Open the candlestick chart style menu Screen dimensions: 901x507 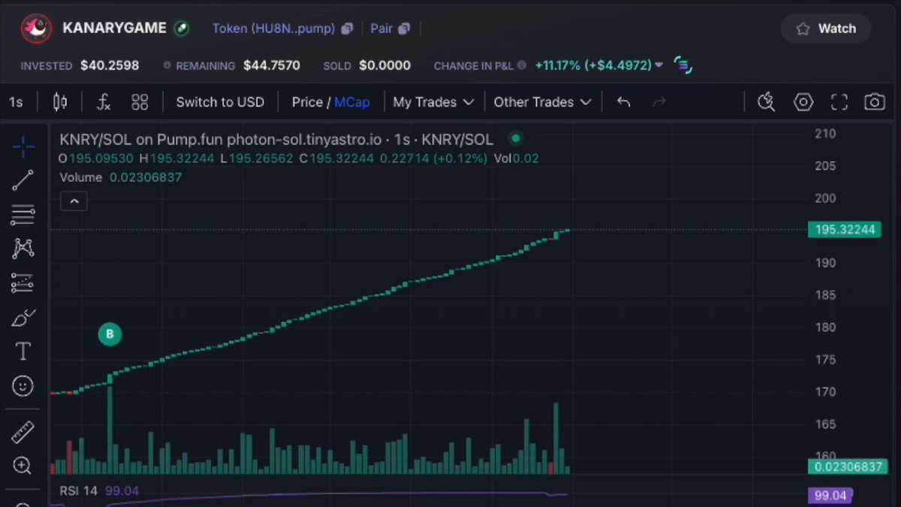click(x=60, y=102)
